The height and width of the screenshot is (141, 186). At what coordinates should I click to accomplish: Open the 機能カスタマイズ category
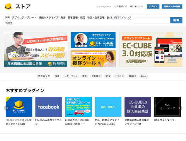(49, 18)
